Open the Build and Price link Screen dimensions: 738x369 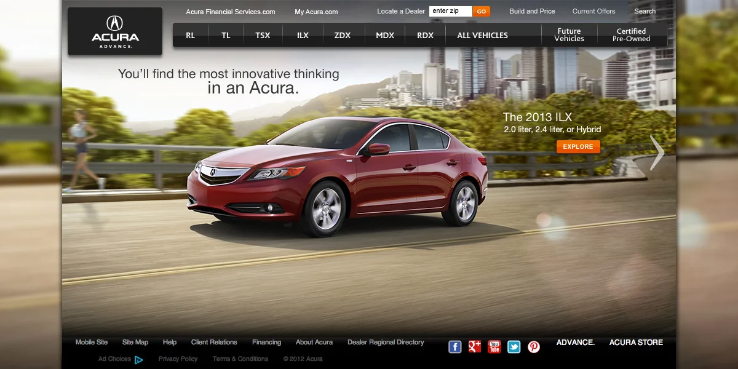pos(532,11)
